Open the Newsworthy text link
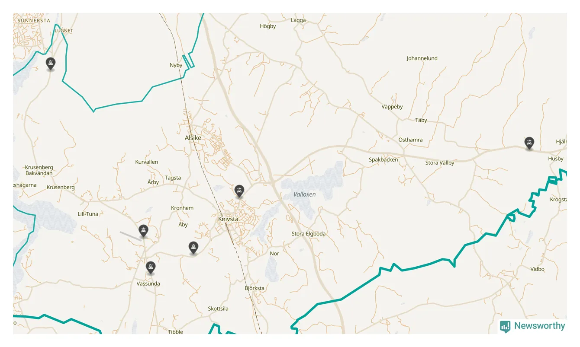This screenshot has height=347, width=580. point(539,326)
